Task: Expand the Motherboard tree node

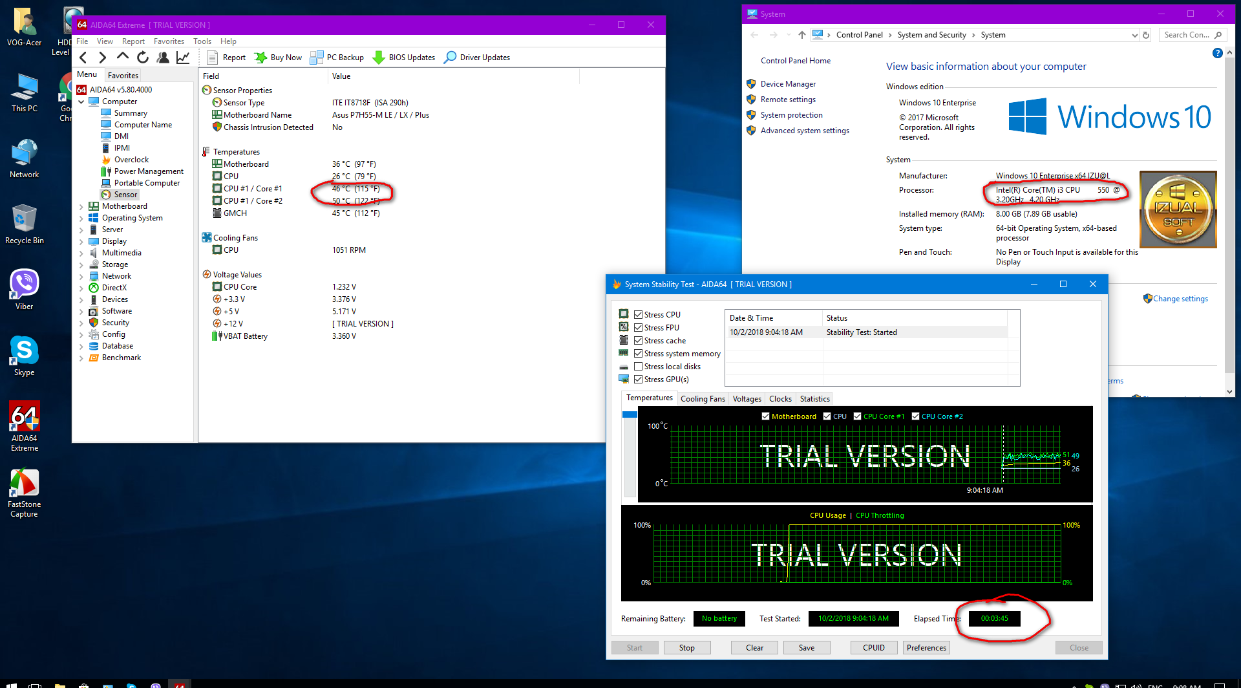Action: pos(81,207)
